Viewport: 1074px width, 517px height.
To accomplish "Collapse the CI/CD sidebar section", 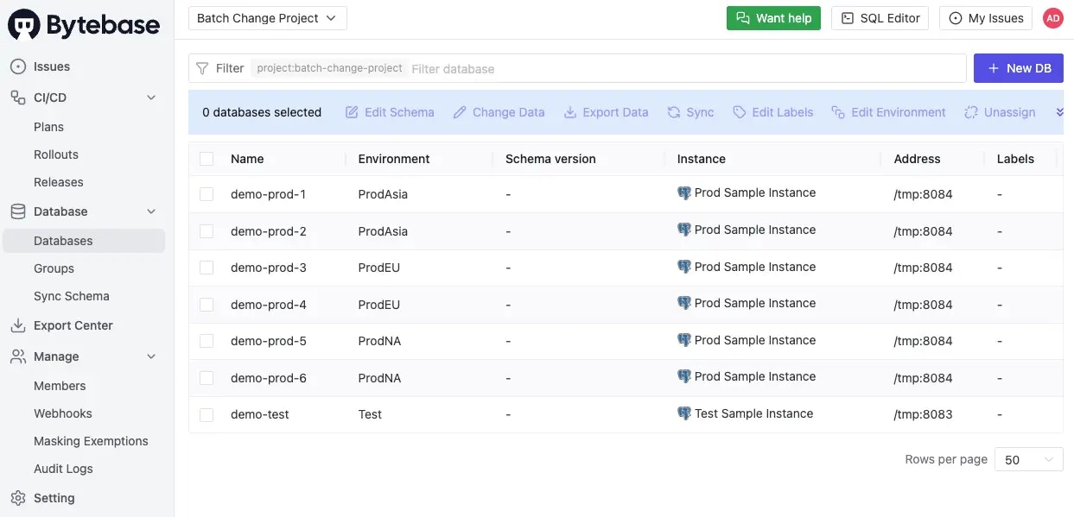I will point(151,98).
